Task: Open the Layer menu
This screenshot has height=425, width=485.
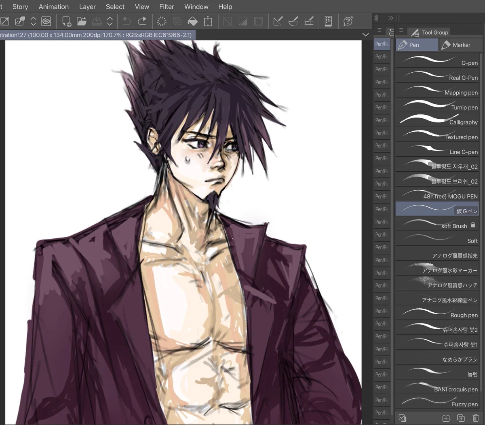Action: pyautogui.click(x=87, y=6)
